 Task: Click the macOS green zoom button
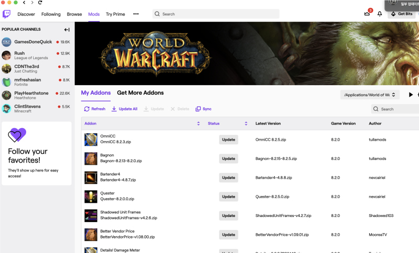[x=16, y=3]
